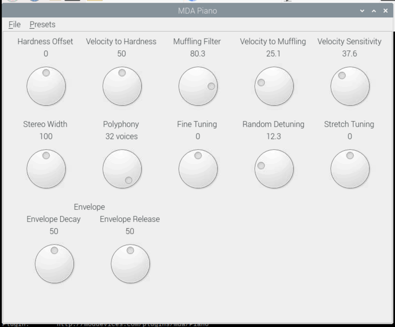Click the Muffling Filter knob

[x=198, y=86]
